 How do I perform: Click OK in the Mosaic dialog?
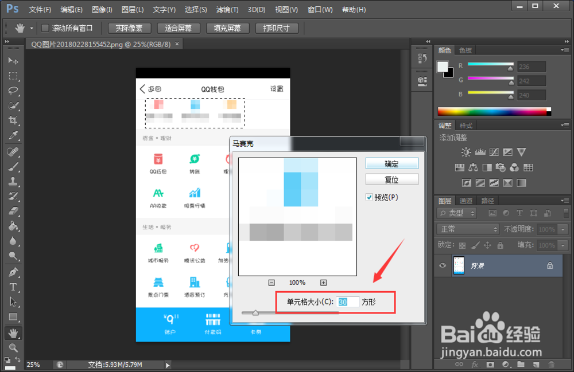pos(391,164)
